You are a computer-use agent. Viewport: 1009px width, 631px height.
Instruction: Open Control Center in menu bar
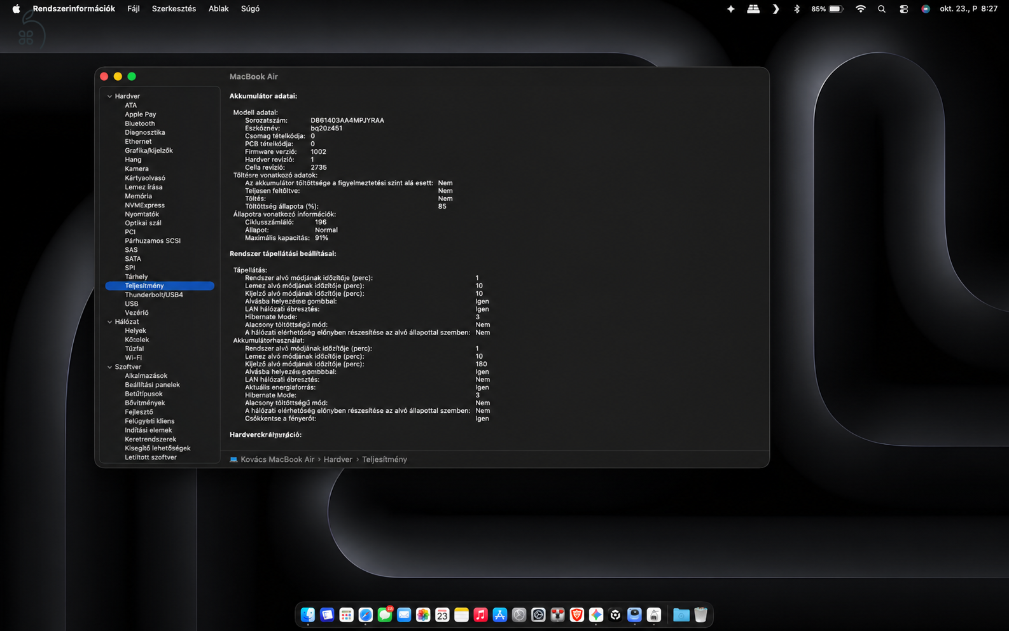click(903, 9)
